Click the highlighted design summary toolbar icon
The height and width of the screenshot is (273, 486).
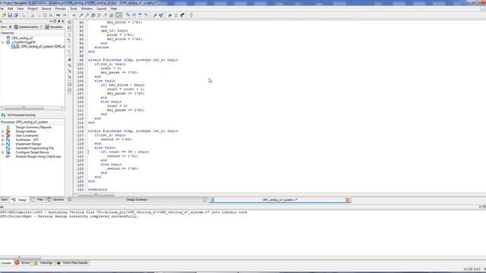tap(118, 15)
